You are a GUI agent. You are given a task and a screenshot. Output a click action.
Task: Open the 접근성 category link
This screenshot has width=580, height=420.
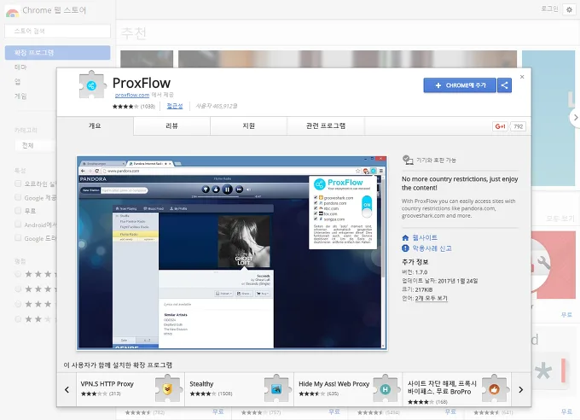point(175,106)
